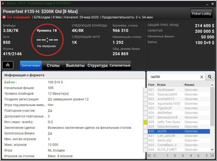Image resolution: width=217 pixels, height=161 pixels.
Task: Click the Информация о формате header
Action: [73, 75]
